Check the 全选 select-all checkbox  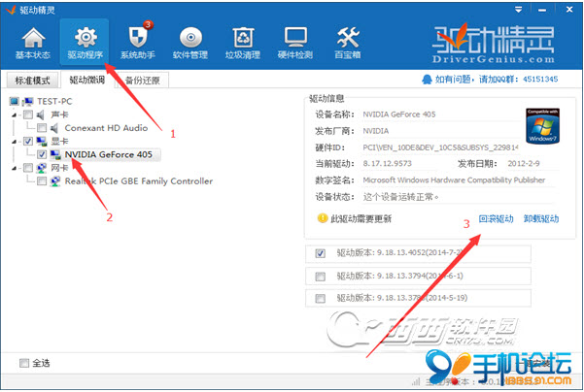24,363
